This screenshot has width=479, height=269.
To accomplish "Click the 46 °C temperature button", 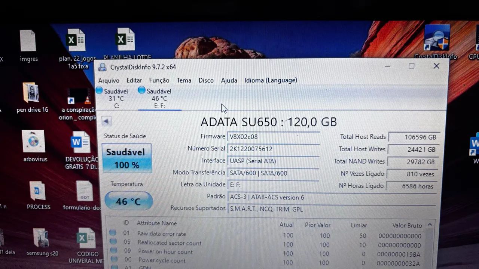I will tap(128, 201).
